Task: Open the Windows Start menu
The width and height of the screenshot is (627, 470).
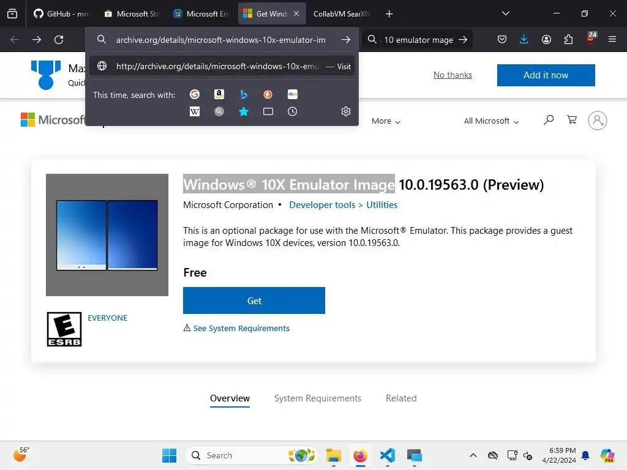Action: [169, 455]
